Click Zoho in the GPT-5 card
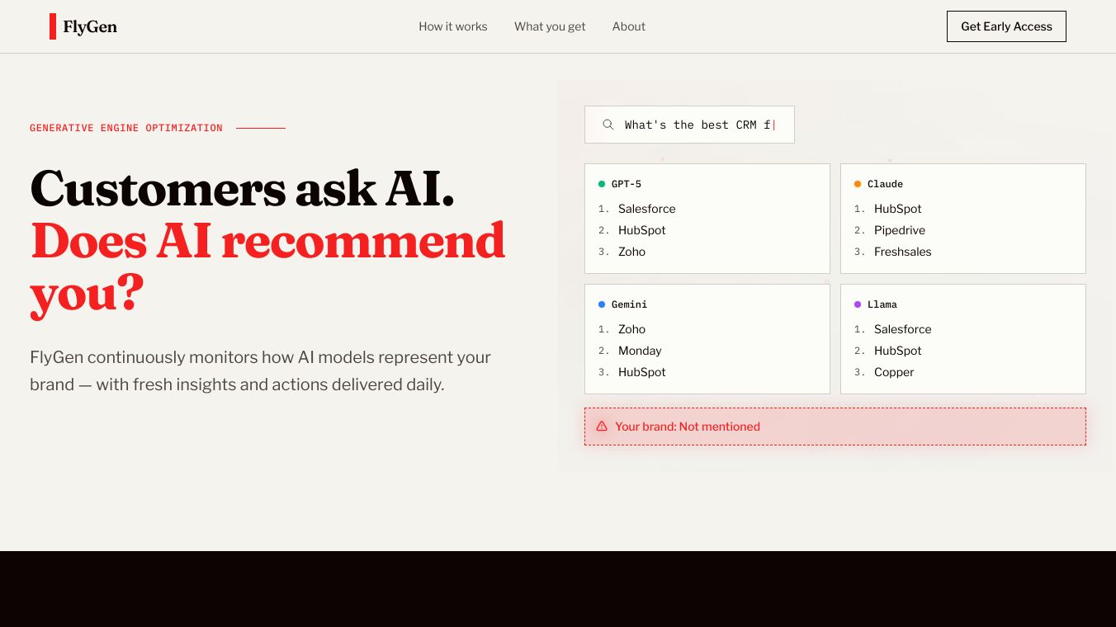The height and width of the screenshot is (627, 1116). 632,252
